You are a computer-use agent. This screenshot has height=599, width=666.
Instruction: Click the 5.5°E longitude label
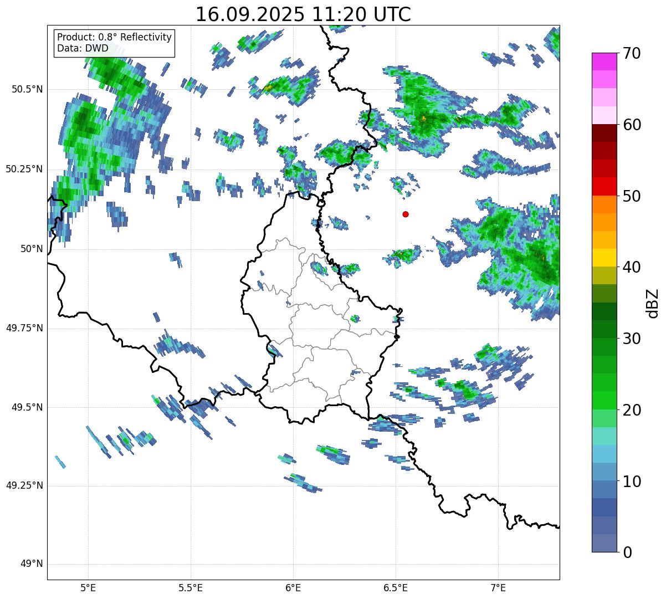[191, 587]
